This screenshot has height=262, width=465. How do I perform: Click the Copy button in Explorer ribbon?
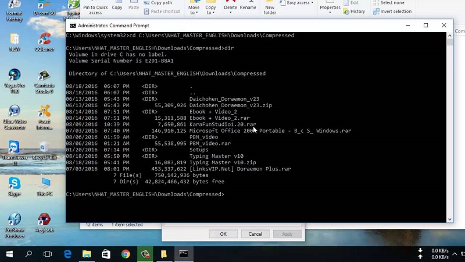[117, 6]
